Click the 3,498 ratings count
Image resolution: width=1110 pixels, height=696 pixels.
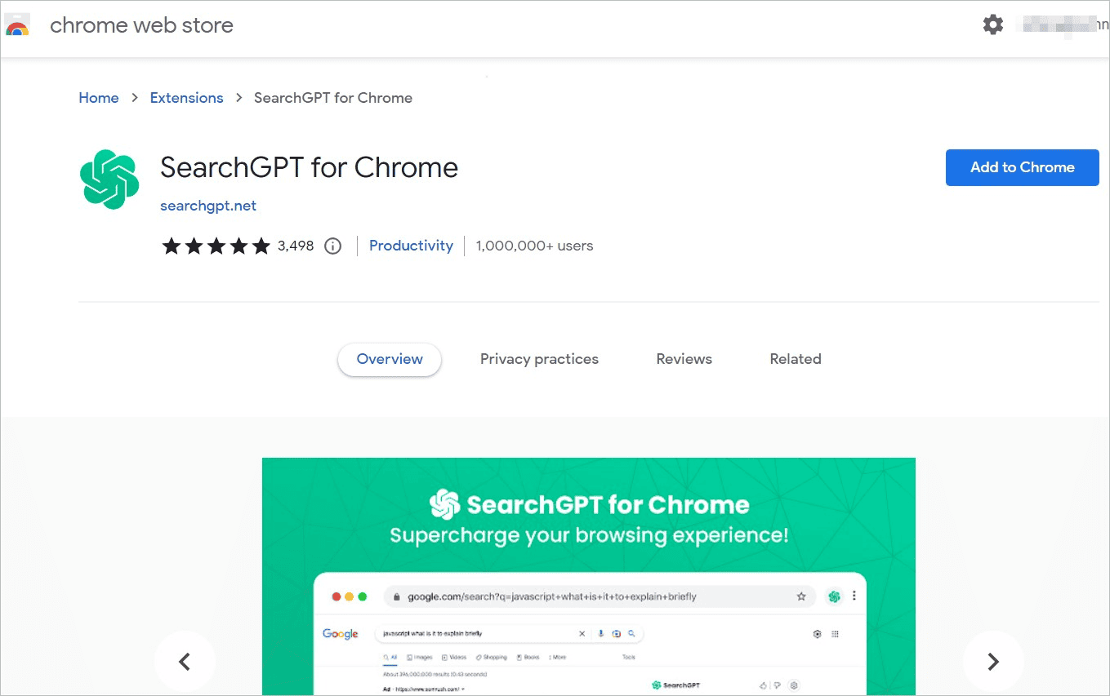(x=296, y=246)
